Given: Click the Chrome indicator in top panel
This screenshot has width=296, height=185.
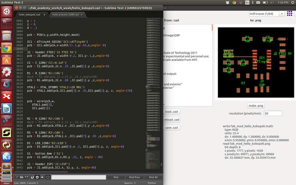Looking at the screenshot, I should (x=234, y=3).
